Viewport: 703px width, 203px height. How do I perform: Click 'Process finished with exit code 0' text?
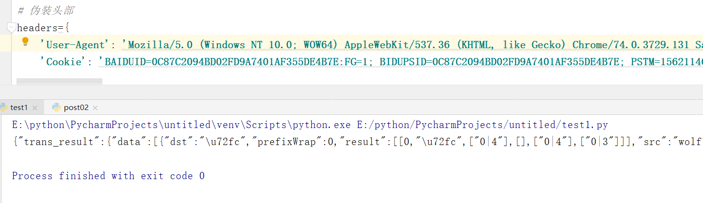pyautogui.click(x=108, y=176)
